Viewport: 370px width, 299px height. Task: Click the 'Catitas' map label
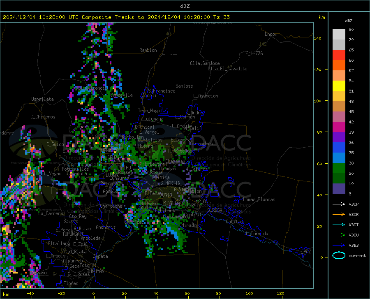[234, 222]
